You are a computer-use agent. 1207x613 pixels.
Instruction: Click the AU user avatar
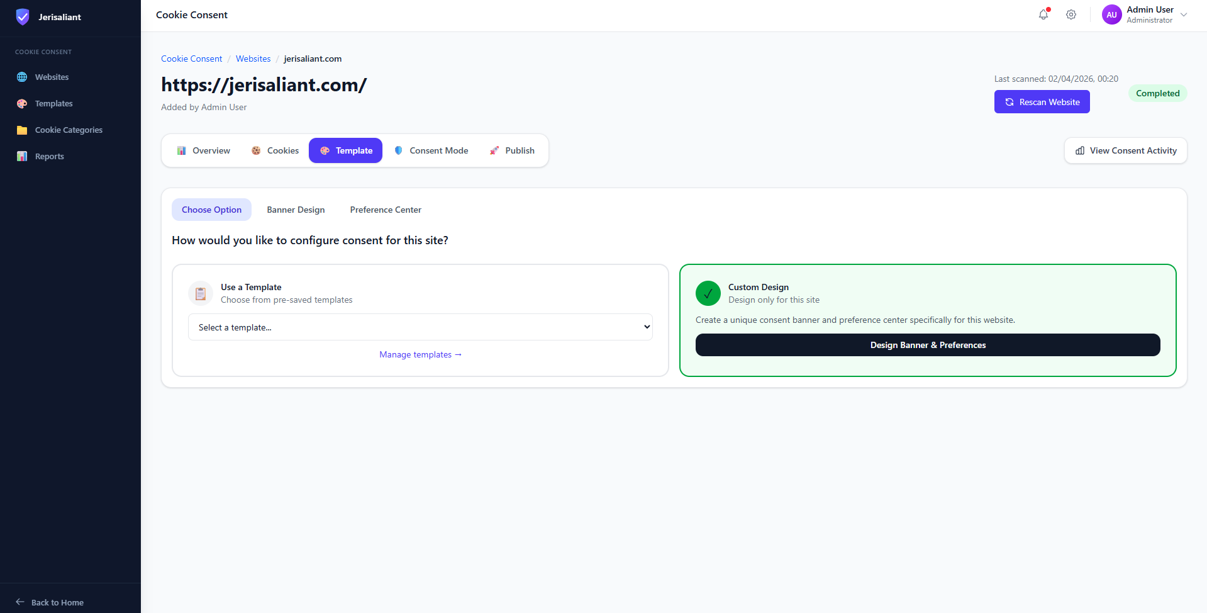[1111, 14]
